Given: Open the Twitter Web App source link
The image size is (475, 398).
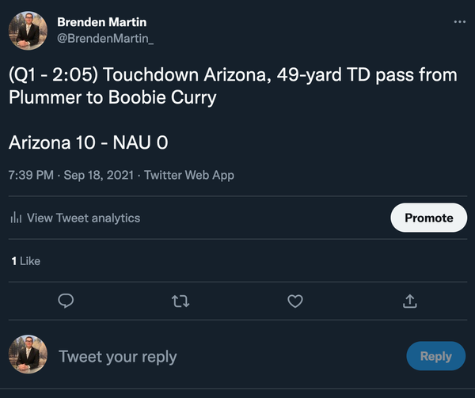Looking at the screenshot, I should (188, 175).
